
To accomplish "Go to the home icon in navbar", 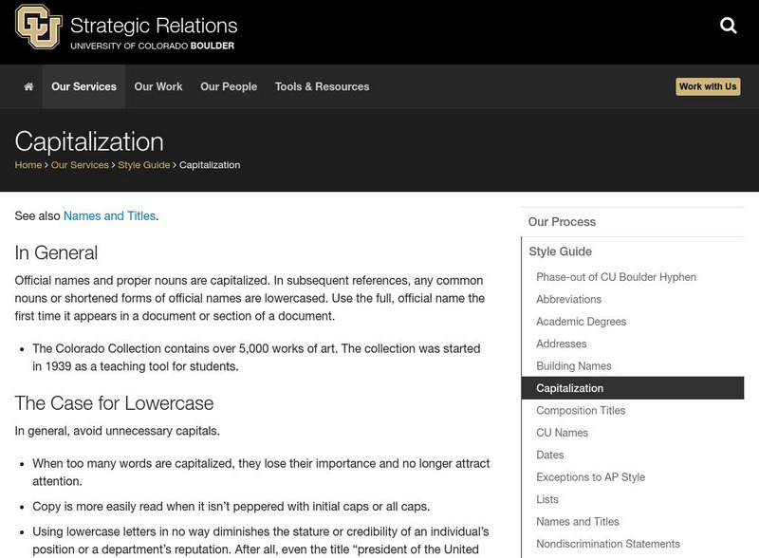I will pos(28,86).
